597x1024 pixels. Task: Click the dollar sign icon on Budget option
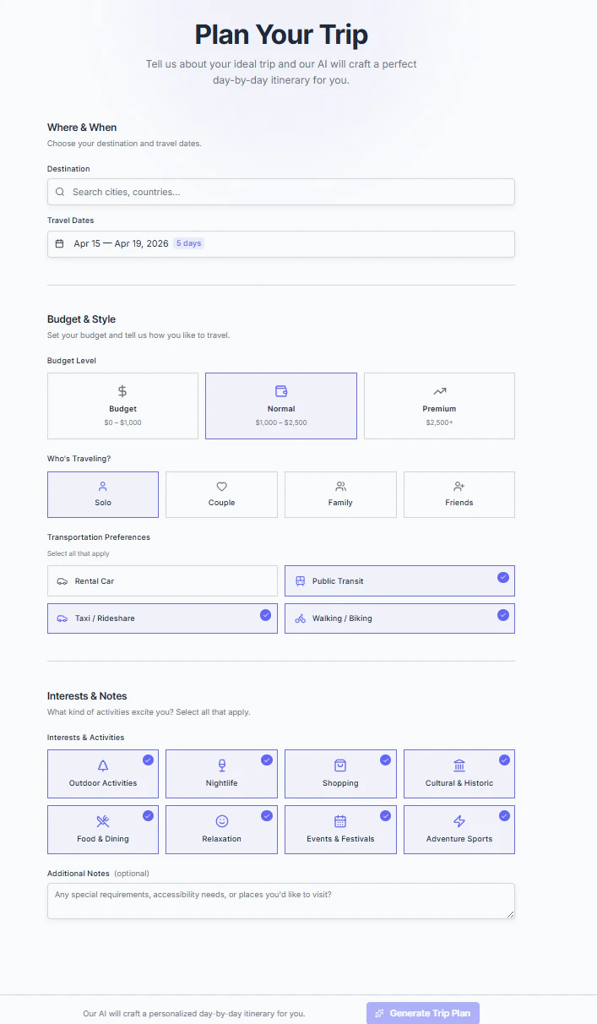122,391
